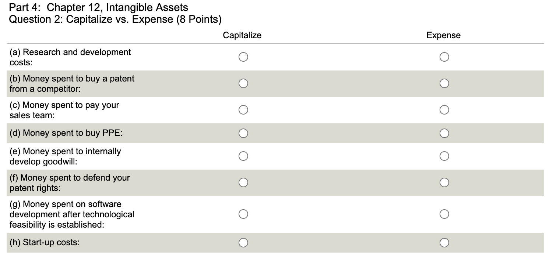Choose Capitalize for defending patent rights
553x268 pixels.
[243, 182]
